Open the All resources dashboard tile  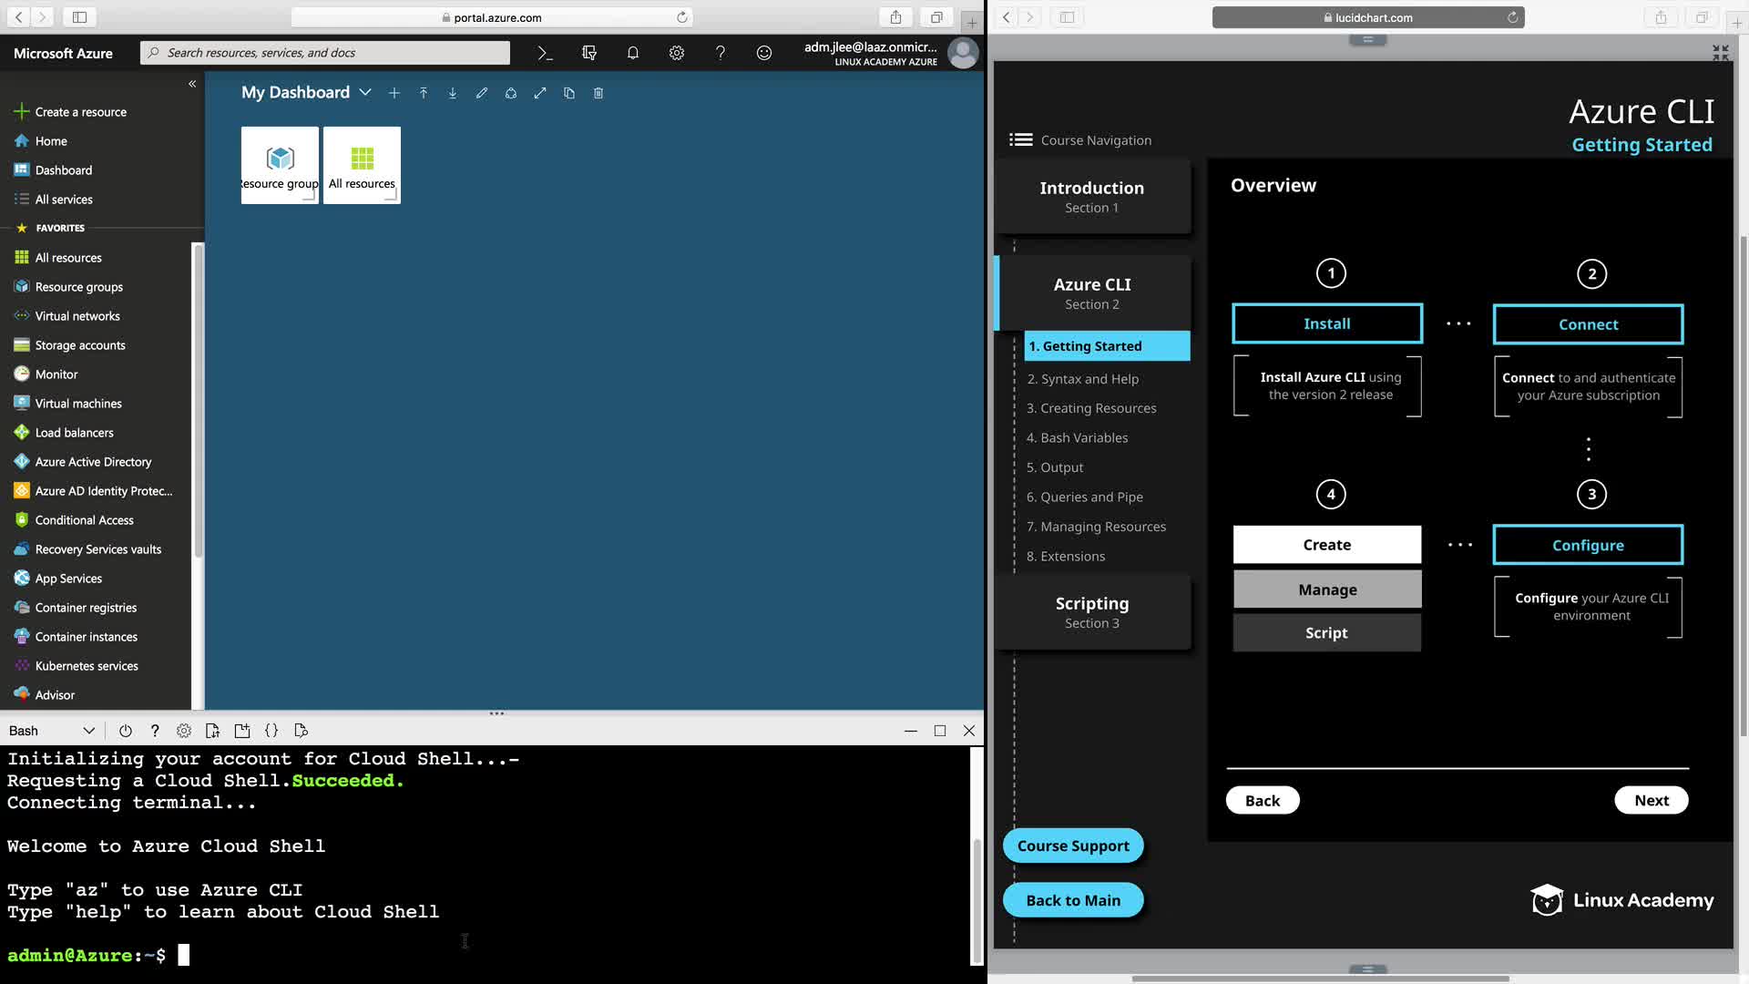362,165
